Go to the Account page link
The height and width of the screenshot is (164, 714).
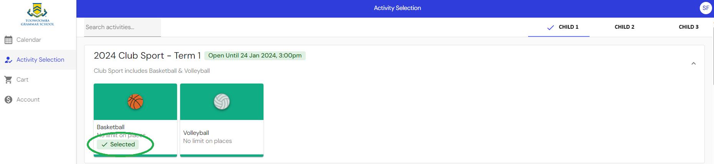28,100
